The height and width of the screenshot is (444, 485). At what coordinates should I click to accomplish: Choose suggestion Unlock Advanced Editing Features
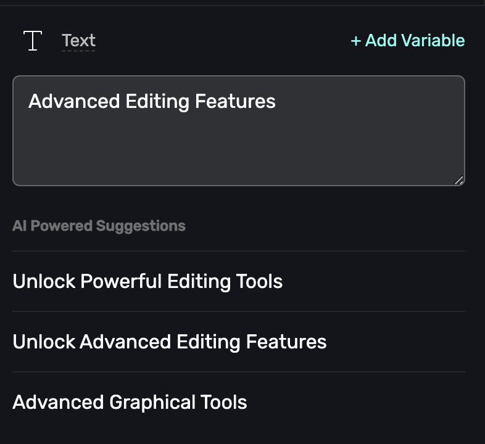(x=169, y=342)
